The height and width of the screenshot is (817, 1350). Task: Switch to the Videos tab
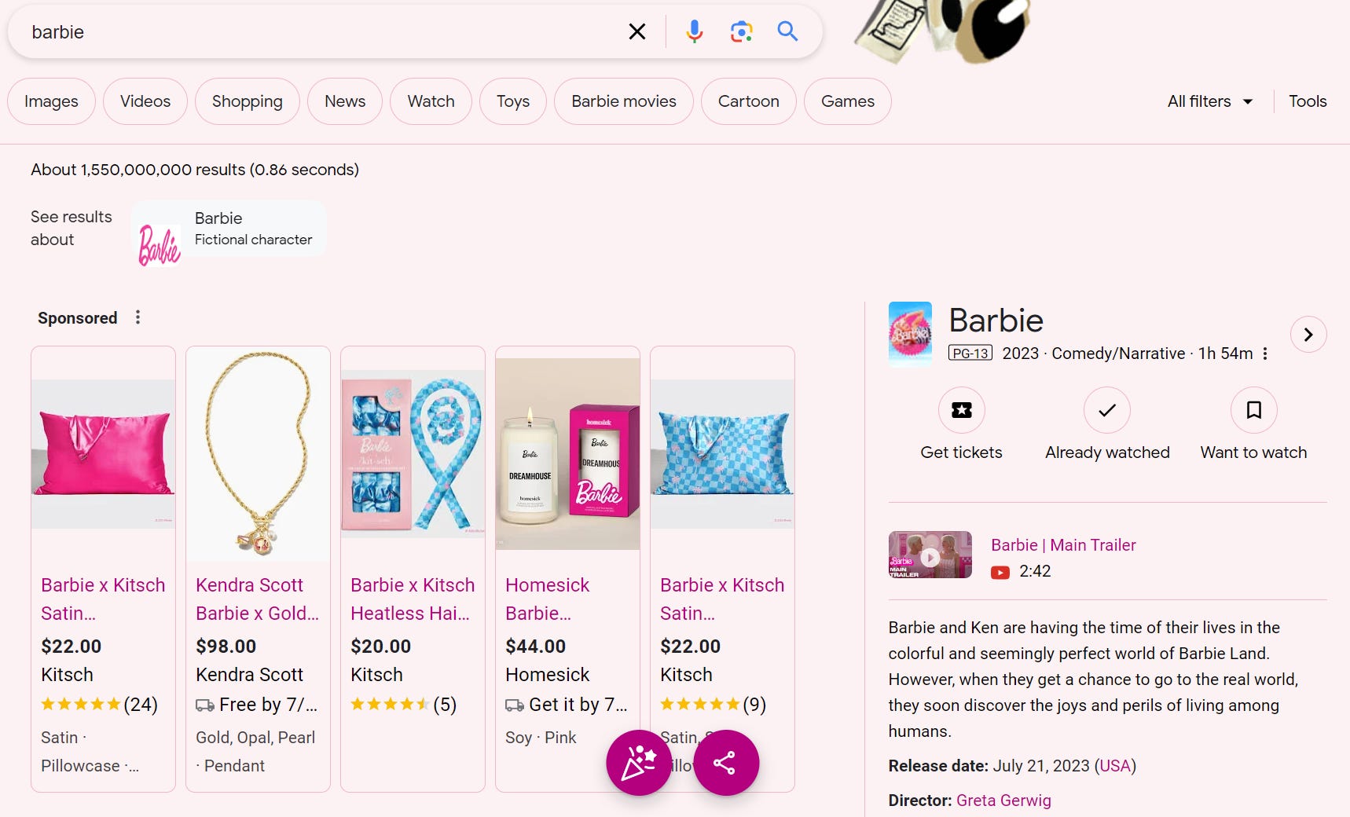pos(145,101)
